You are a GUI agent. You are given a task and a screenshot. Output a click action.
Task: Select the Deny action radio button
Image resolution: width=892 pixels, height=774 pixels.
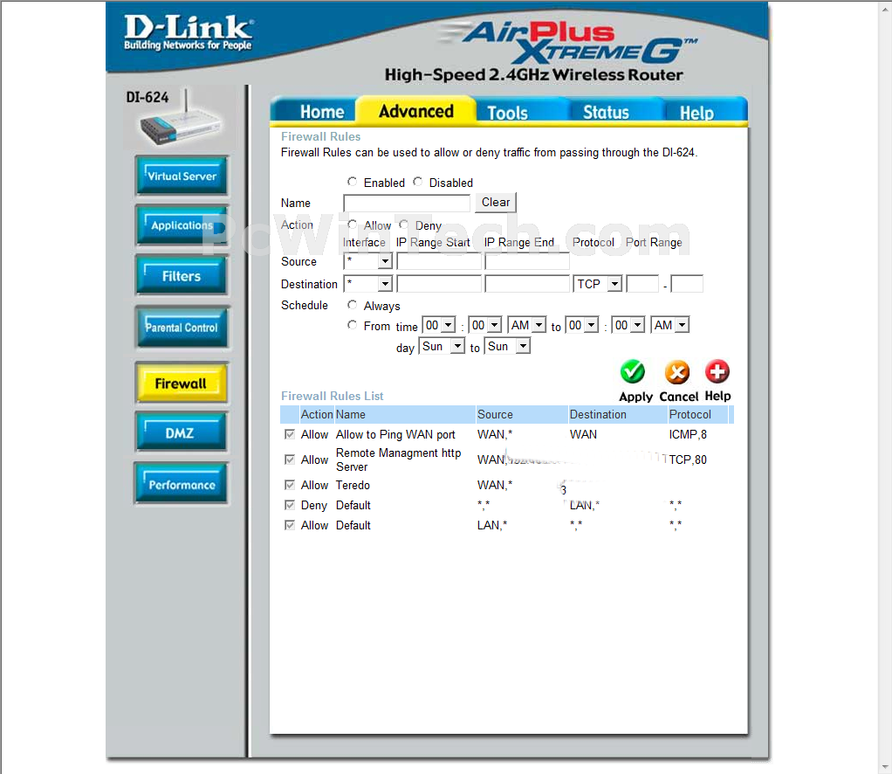click(403, 225)
